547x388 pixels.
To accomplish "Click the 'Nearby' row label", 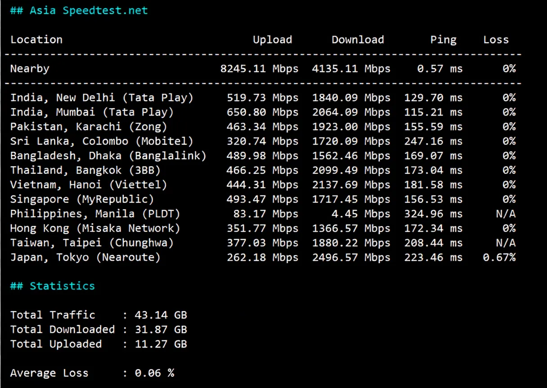I will pos(30,69).
